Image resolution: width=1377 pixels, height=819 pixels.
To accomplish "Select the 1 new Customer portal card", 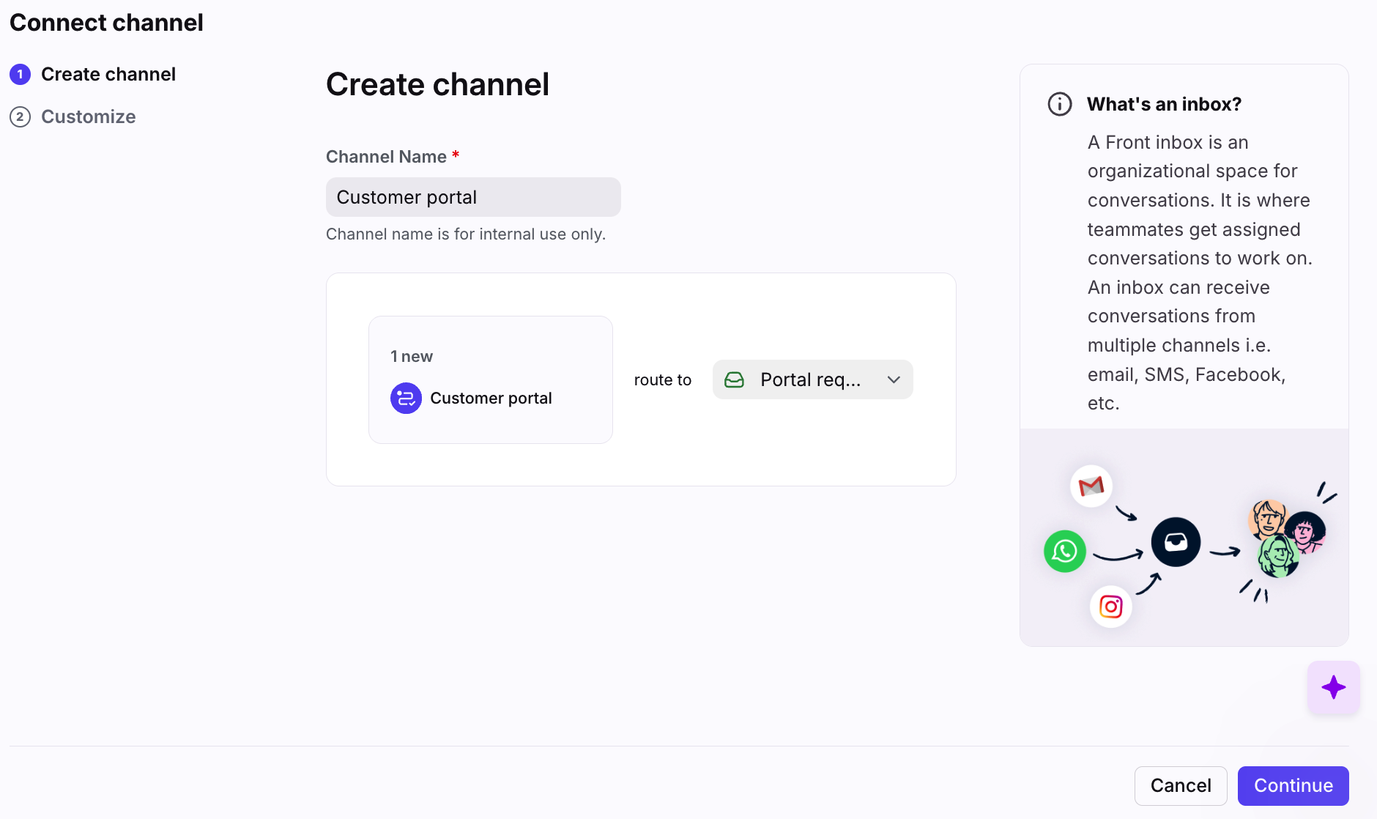I will [x=490, y=379].
